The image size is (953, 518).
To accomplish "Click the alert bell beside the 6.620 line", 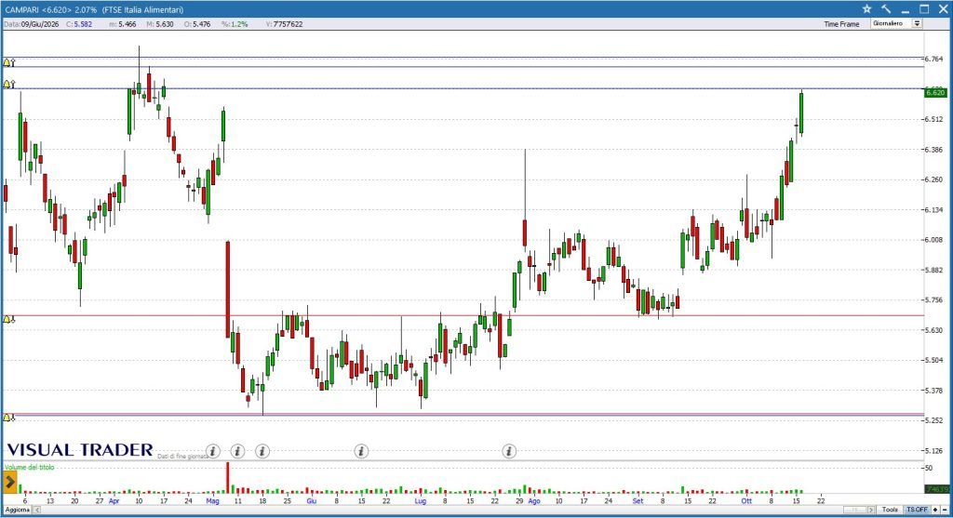I will (x=7, y=85).
